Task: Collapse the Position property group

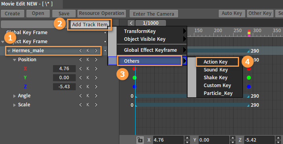Action: click(15, 60)
